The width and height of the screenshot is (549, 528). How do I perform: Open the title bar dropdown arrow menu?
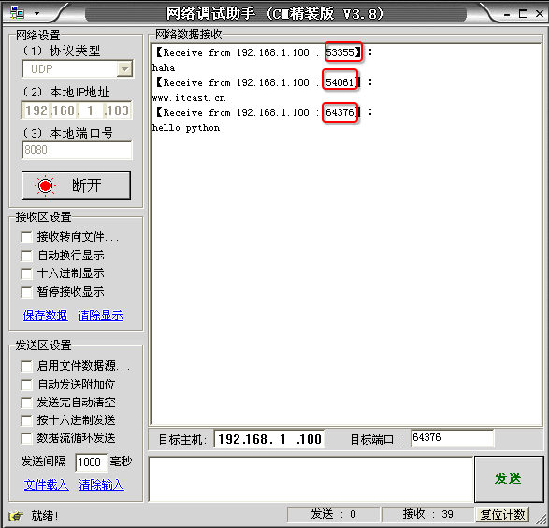point(36,14)
